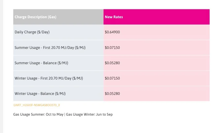This screenshot has height=133, width=219.
Task: Click the Gas Usage Summer: Oct to May text
Action: (x=38, y=114)
